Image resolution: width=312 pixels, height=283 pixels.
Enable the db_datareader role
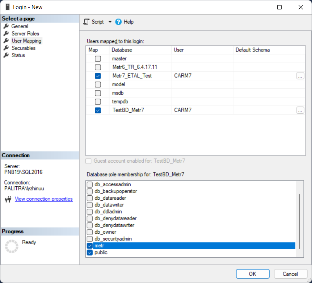point(90,198)
